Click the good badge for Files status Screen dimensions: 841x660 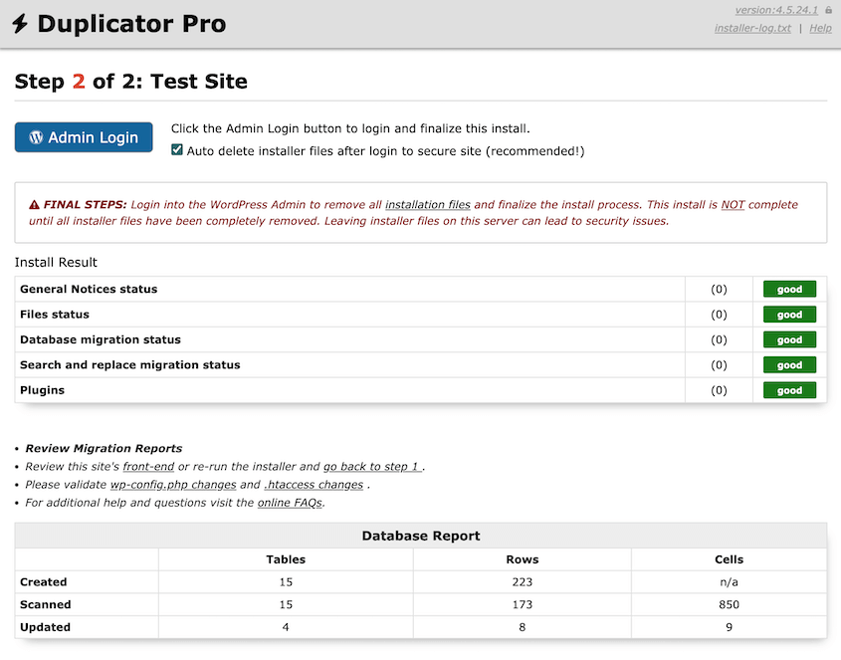(789, 314)
